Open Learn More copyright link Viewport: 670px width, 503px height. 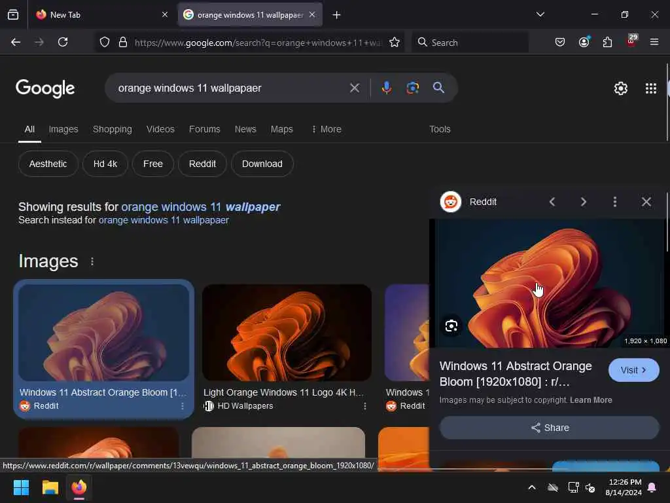[x=591, y=400]
